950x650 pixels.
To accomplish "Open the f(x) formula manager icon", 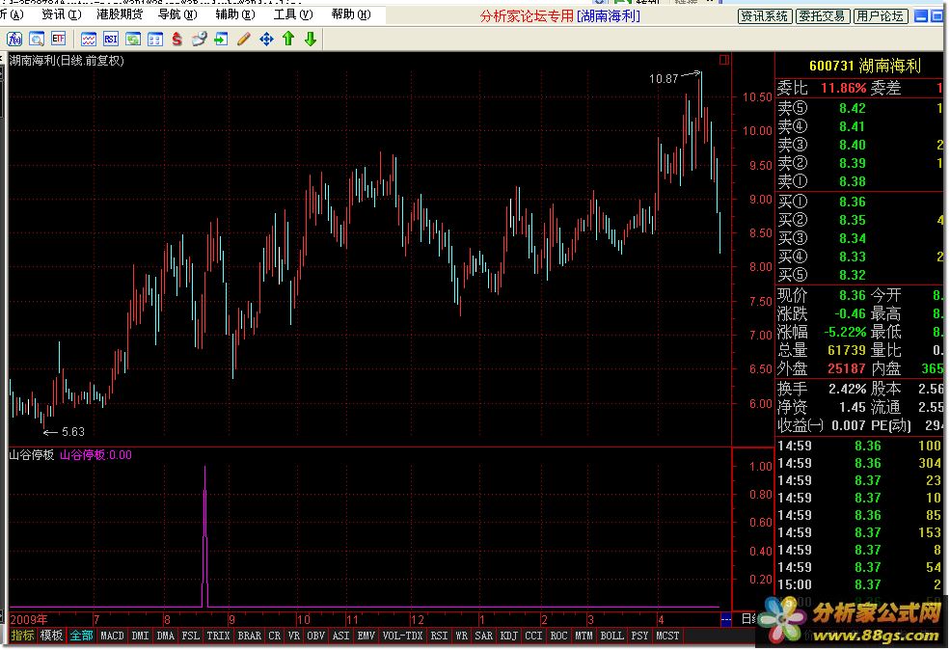I will (x=14, y=40).
